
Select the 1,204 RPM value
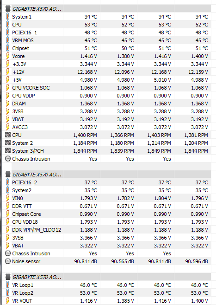[196, 143]
